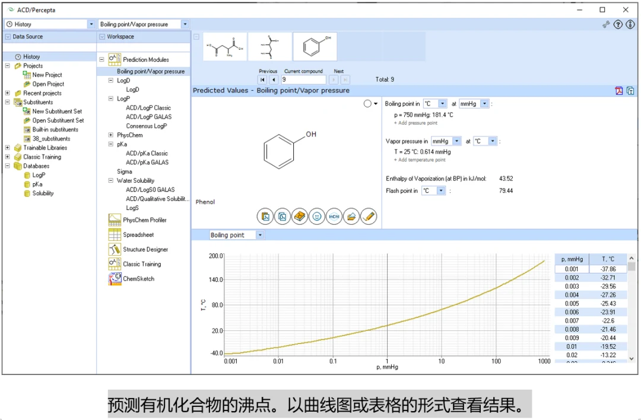
Task: Open vapor pressure temperature unit dropdown
Action: (493, 141)
